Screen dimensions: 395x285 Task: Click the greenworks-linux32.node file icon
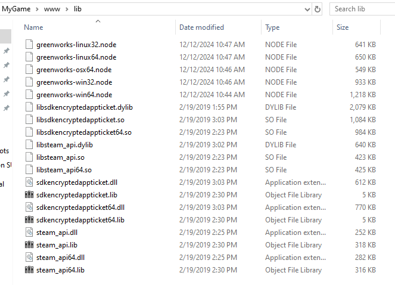coord(29,44)
